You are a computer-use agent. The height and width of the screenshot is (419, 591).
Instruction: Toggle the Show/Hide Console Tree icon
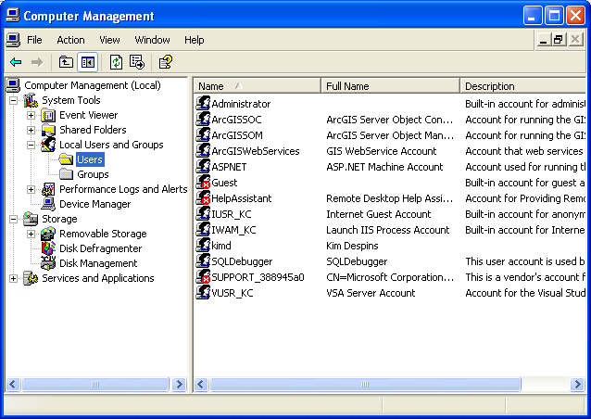coord(88,62)
